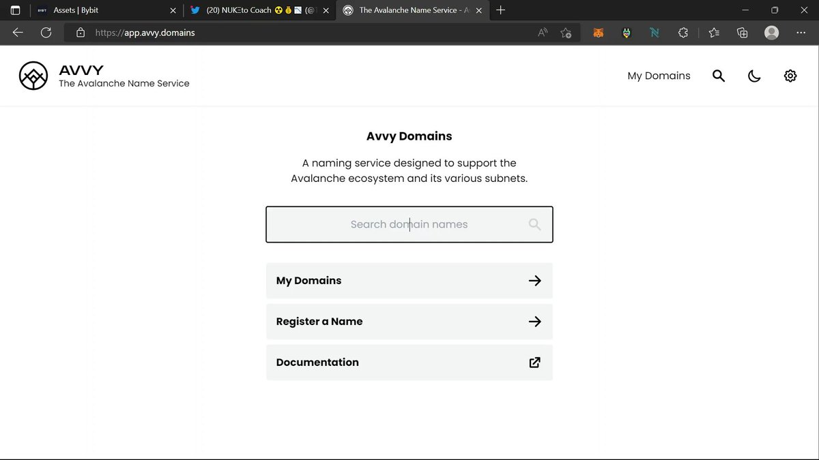The image size is (819, 460).
Task: Open the Favorites list icon
Action: point(714,33)
